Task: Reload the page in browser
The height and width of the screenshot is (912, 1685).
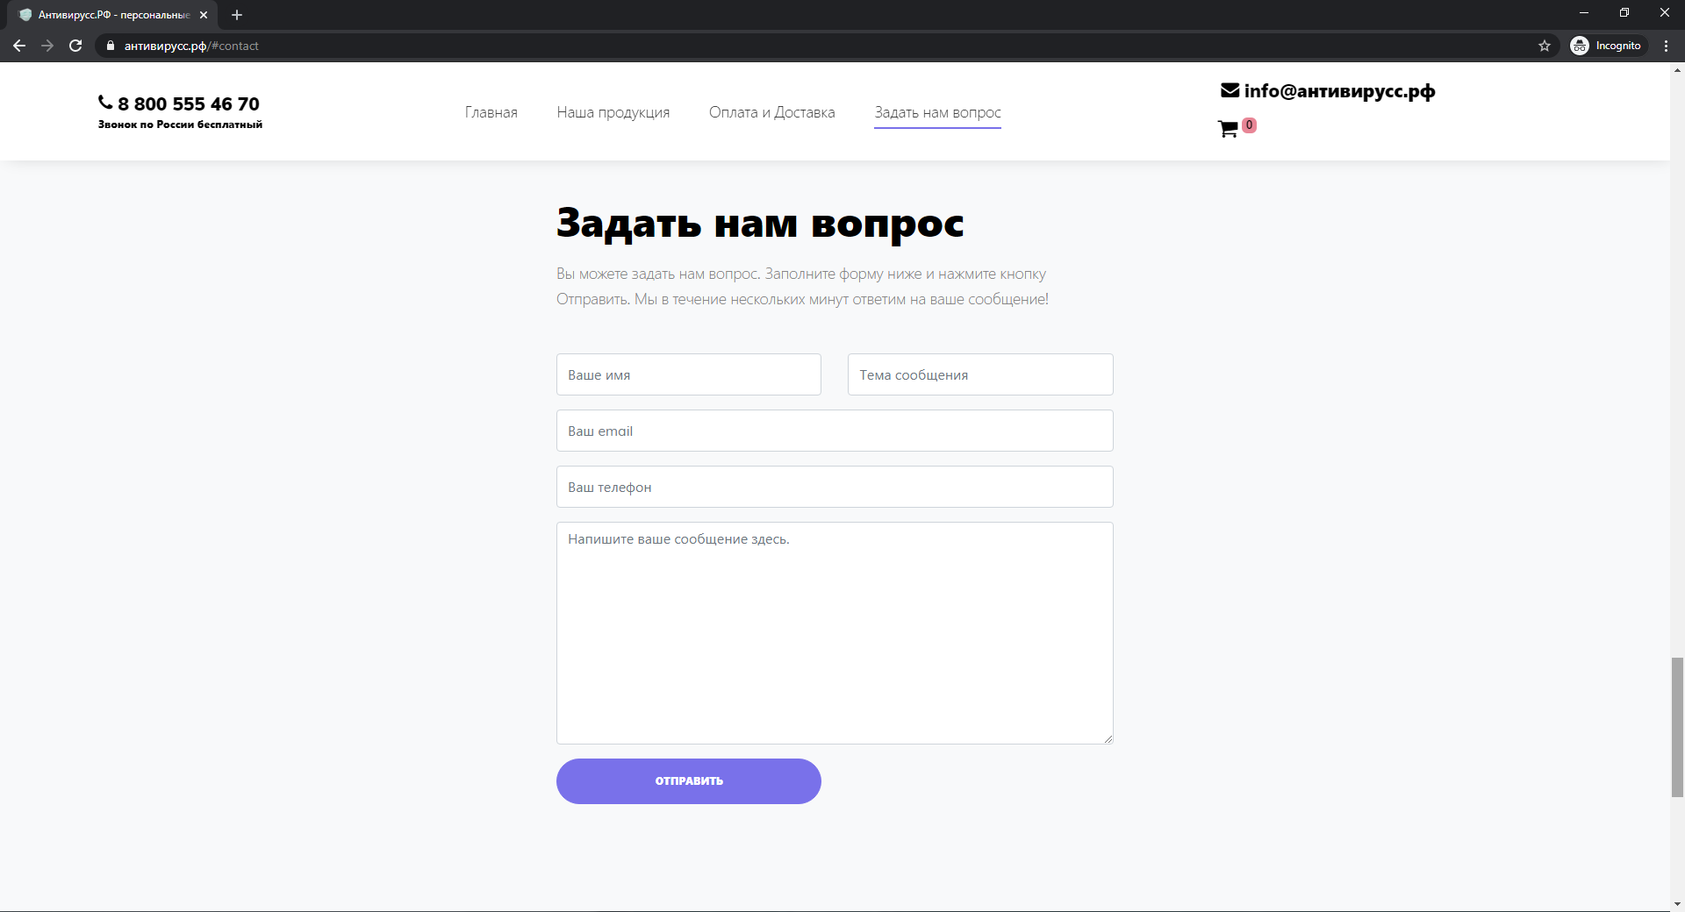Action: pyautogui.click(x=75, y=46)
